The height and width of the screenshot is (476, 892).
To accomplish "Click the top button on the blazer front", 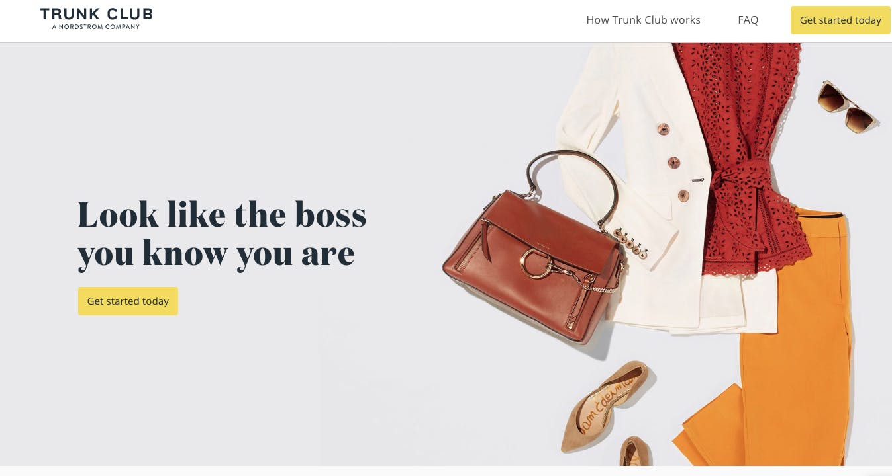I will (x=664, y=128).
